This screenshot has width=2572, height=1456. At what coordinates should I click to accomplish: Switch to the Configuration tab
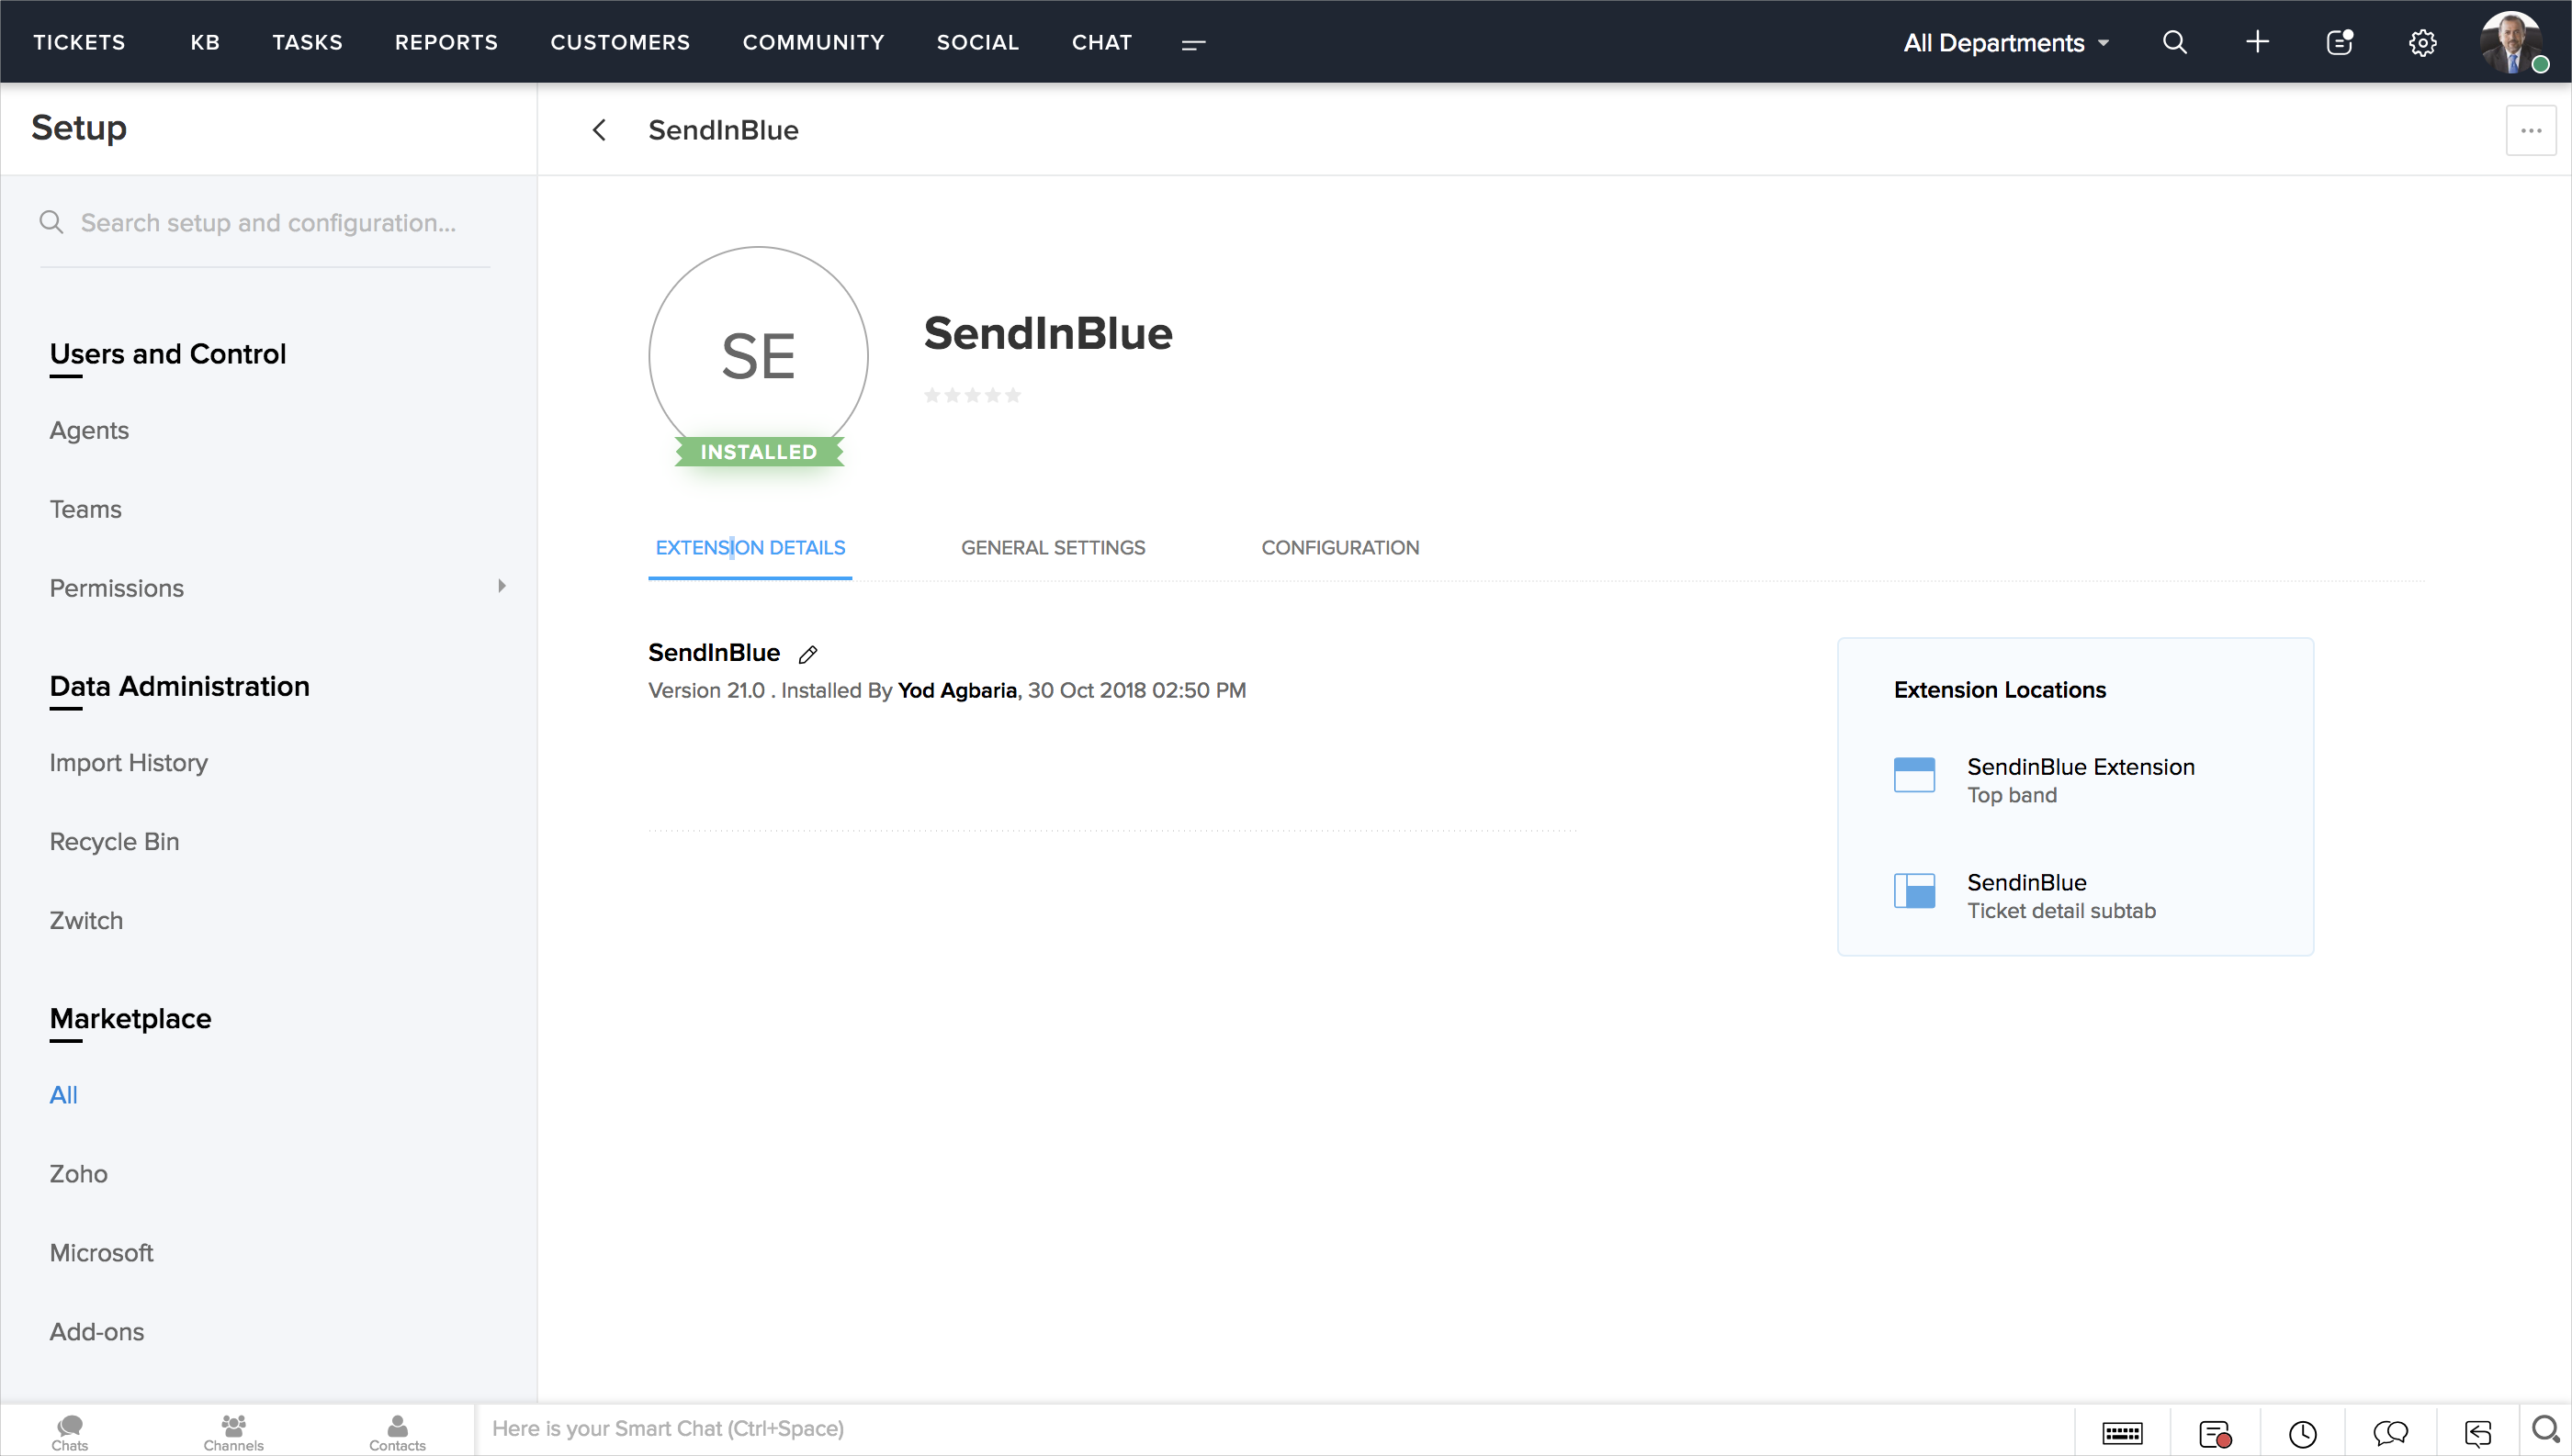(1339, 547)
